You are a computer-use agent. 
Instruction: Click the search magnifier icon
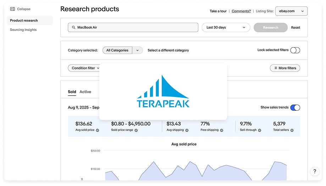coord(73,27)
